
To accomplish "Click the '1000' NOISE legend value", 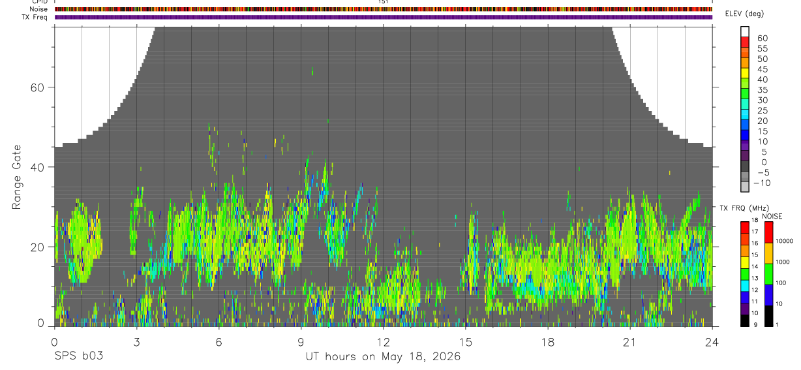I will point(783,262).
